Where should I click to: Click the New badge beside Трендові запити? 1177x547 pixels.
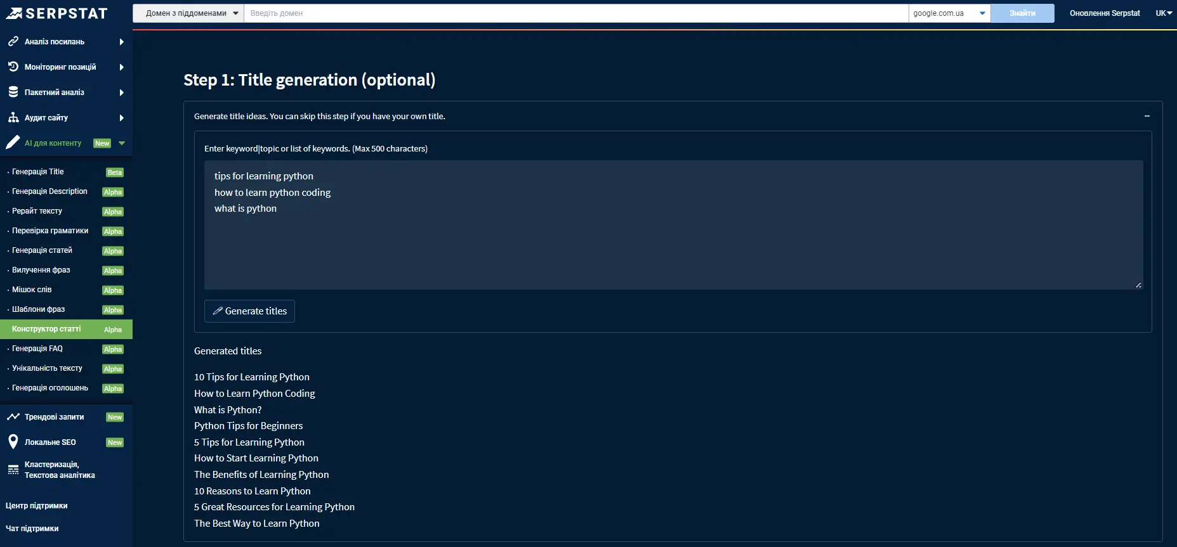pos(115,417)
